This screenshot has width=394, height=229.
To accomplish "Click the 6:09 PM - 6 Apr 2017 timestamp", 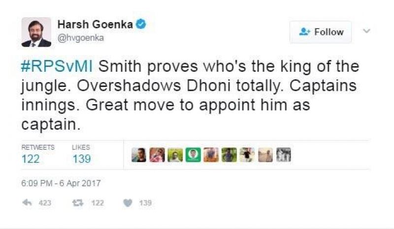I will (61, 183).
